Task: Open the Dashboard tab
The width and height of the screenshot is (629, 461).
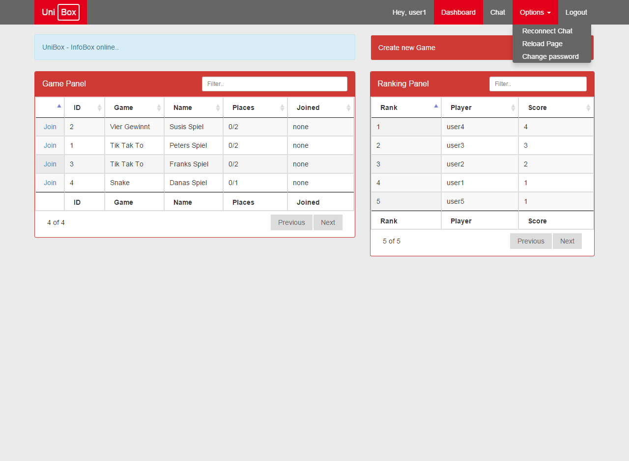Action: pos(458,12)
